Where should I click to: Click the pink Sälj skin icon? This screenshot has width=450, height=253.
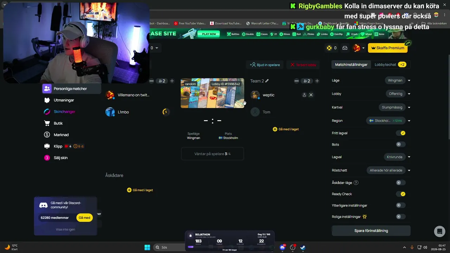[47, 158]
